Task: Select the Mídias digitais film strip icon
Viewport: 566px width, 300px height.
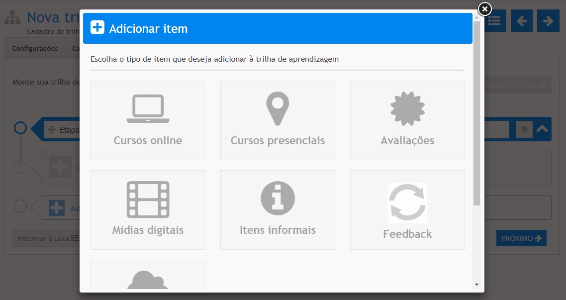Action: tap(148, 200)
